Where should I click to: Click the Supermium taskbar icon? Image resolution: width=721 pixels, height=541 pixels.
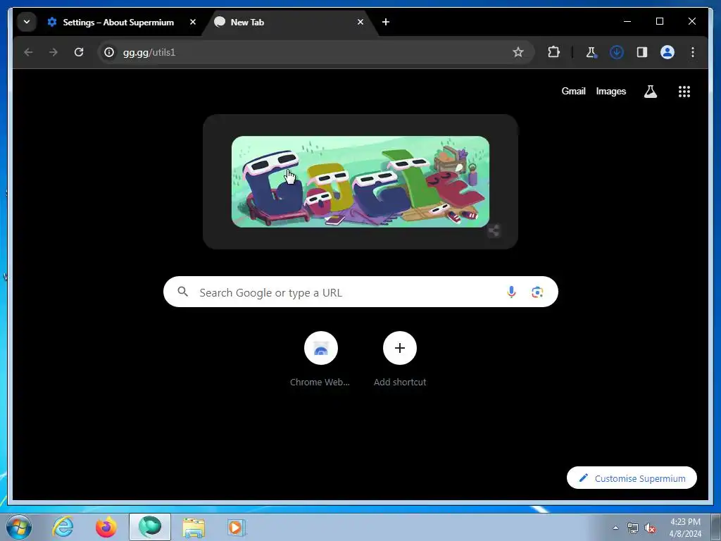pos(150,527)
